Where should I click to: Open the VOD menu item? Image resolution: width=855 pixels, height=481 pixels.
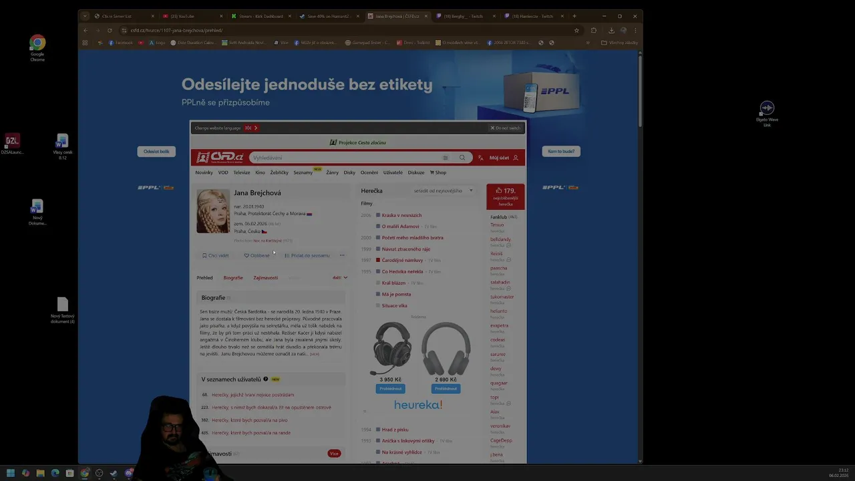223,172
